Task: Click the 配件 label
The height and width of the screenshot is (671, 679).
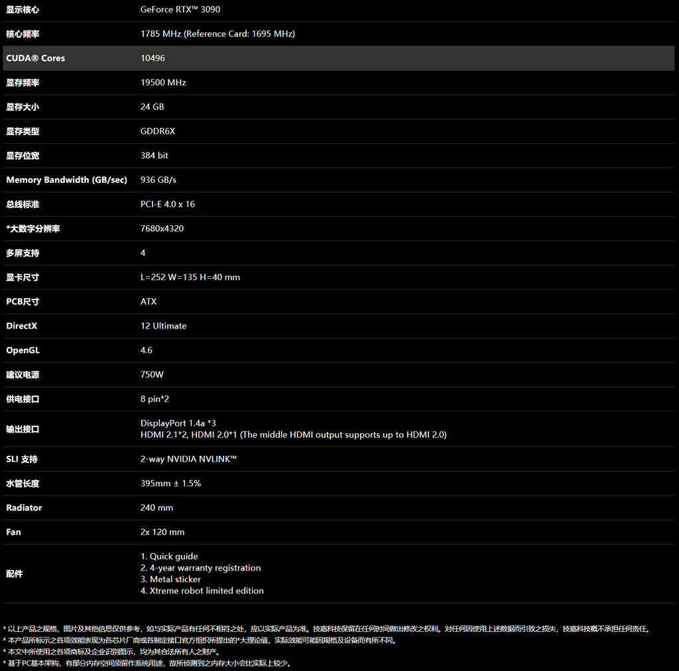Action: [15, 574]
